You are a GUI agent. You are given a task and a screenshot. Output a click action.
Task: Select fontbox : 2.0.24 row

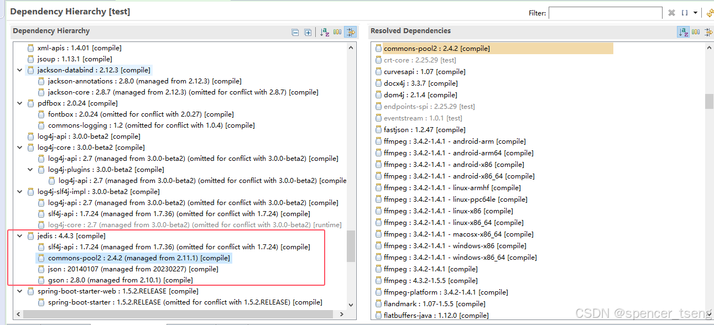coord(140,114)
